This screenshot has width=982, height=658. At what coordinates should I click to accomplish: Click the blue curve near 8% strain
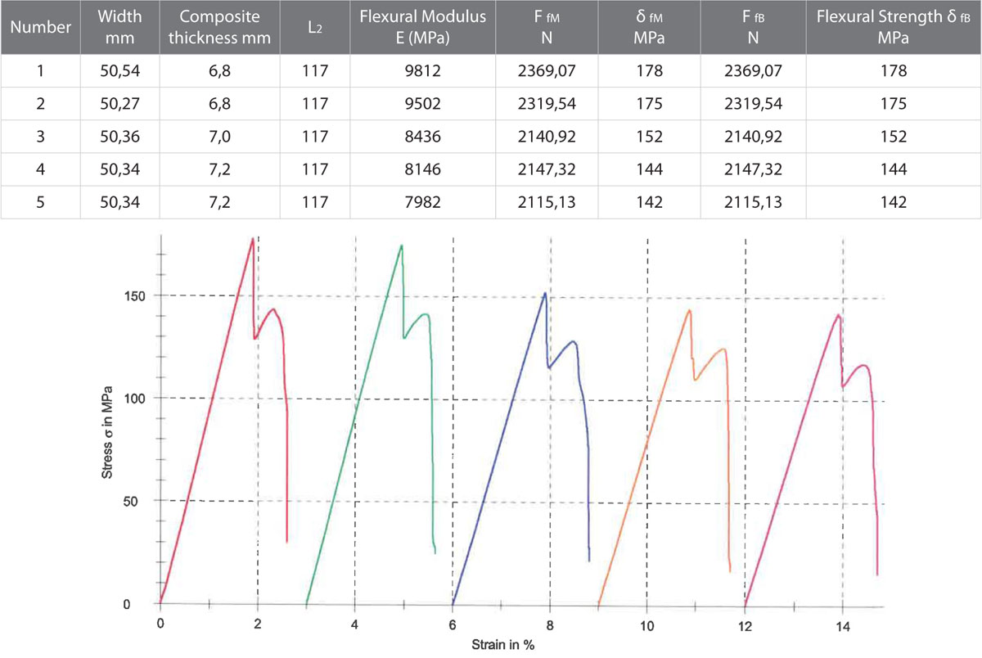tap(543, 295)
